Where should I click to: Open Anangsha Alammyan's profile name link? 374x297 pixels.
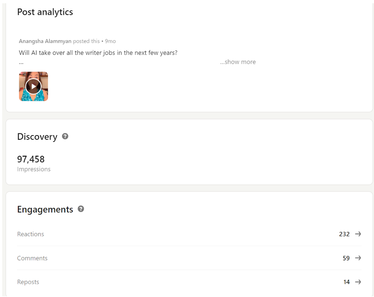tap(45, 41)
